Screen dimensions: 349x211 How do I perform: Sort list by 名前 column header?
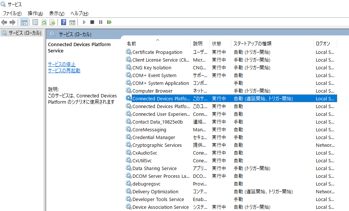tap(131, 44)
